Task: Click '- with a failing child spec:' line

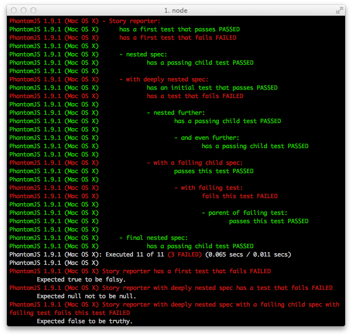Action: (194, 163)
